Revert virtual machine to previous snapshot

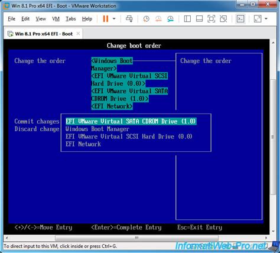point(158,19)
